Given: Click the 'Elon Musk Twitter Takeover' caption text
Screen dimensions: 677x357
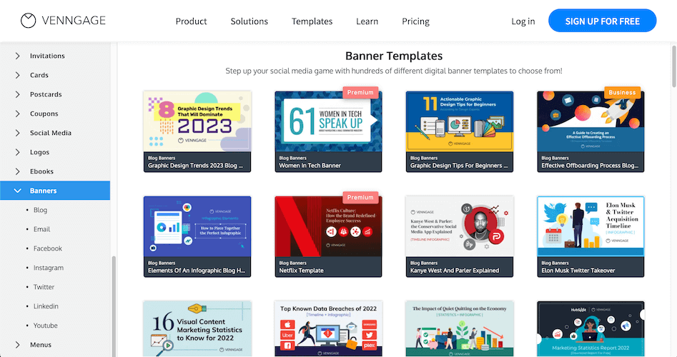Looking at the screenshot, I should tap(578, 271).
